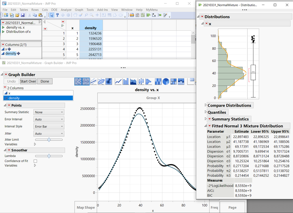Toggle the Points element button
This screenshot has height=213, width=293.
pos(78,81)
